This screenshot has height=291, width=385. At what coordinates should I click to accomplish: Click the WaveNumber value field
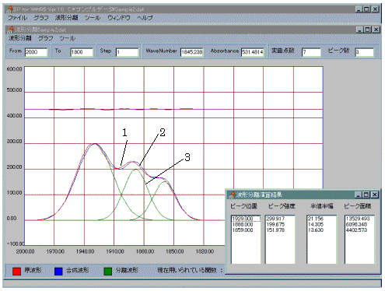192,52
